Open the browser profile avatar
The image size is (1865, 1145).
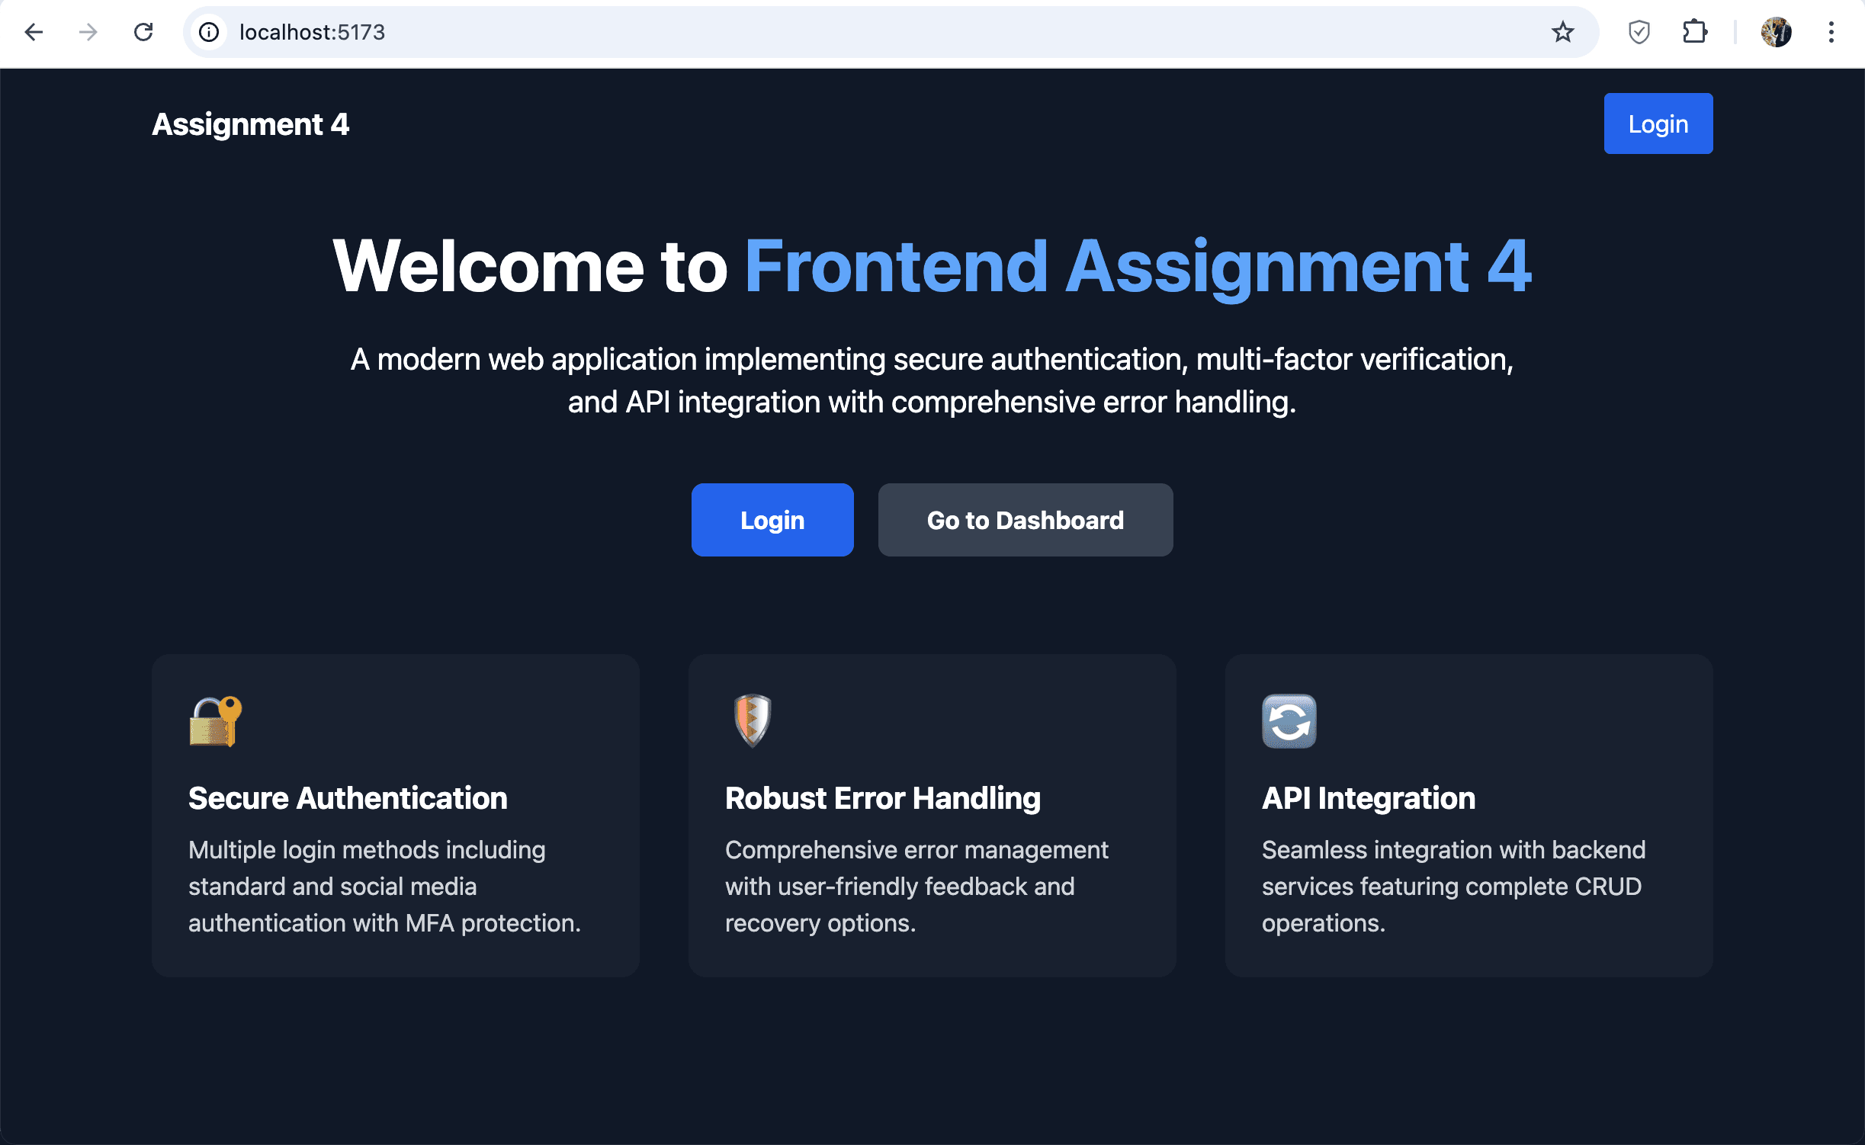coord(1776,32)
